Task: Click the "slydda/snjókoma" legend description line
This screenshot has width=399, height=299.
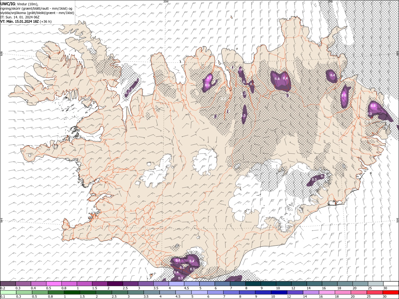Action: point(37,13)
